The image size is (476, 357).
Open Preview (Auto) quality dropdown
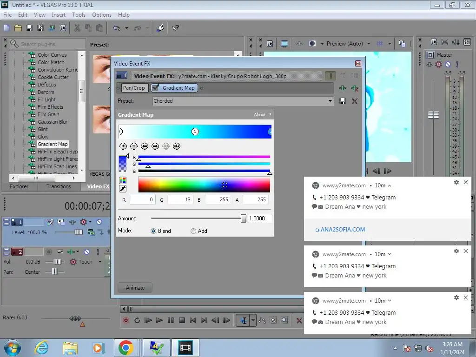tap(369, 44)
